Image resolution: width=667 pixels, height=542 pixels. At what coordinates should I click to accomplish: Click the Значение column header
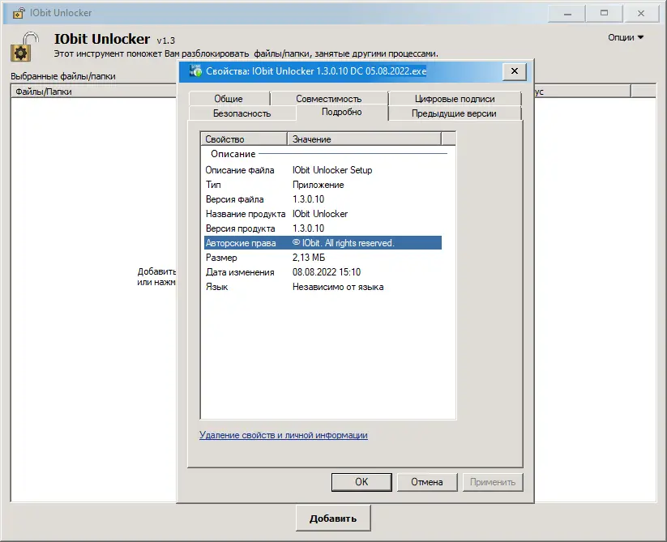(365, 139)
